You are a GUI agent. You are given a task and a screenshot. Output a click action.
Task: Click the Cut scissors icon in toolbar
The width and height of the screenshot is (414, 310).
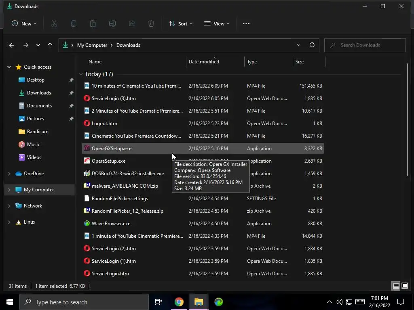(x=54, y=23)
